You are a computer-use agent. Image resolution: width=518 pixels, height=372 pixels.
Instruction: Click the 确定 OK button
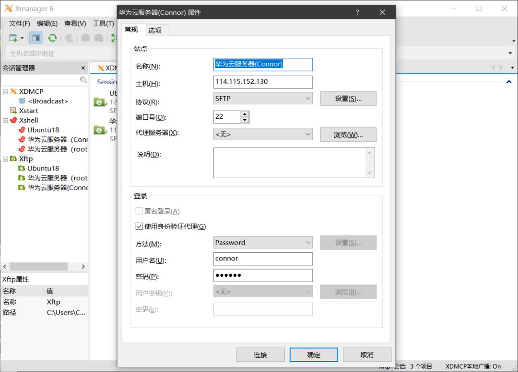tap(314, 355)
